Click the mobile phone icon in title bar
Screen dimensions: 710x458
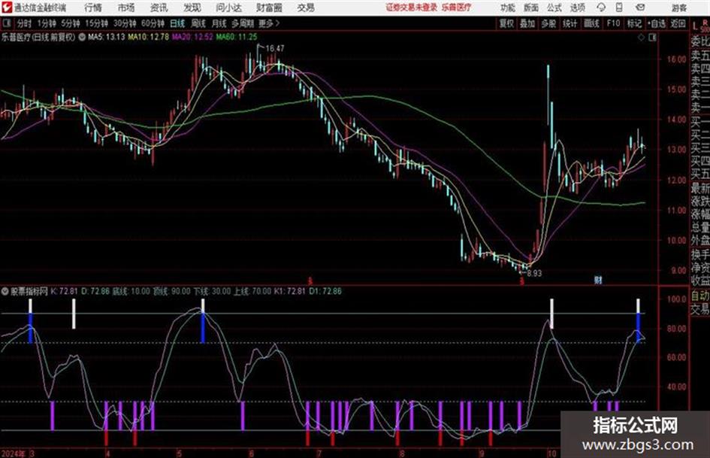pos(619,8)
